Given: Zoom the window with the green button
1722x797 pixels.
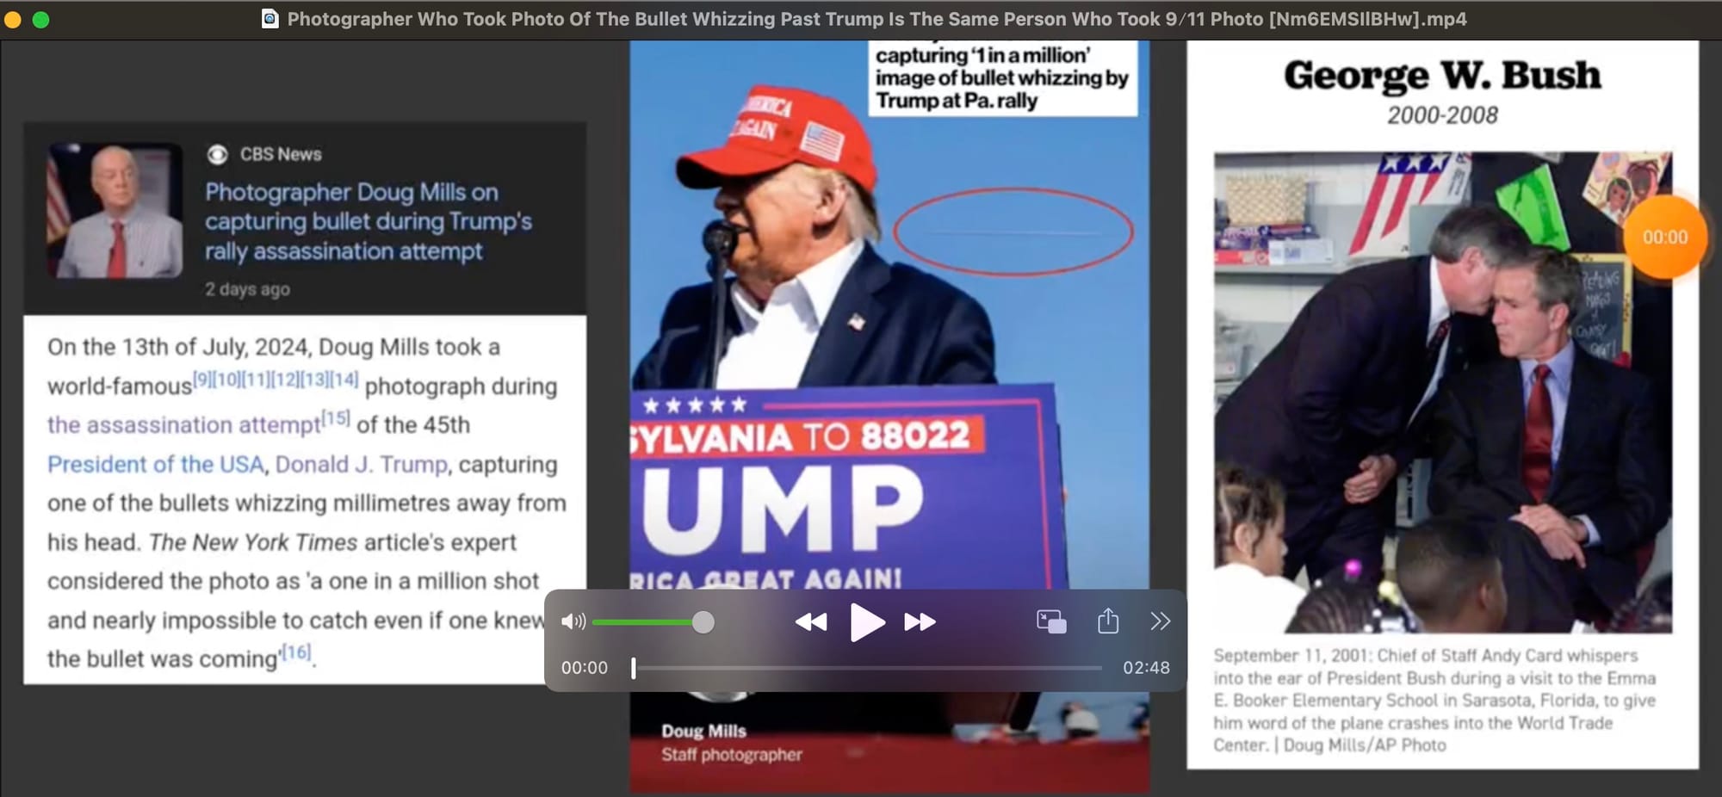Looking at the screenshot, I should pyautogui.click(x=40, y=19).
